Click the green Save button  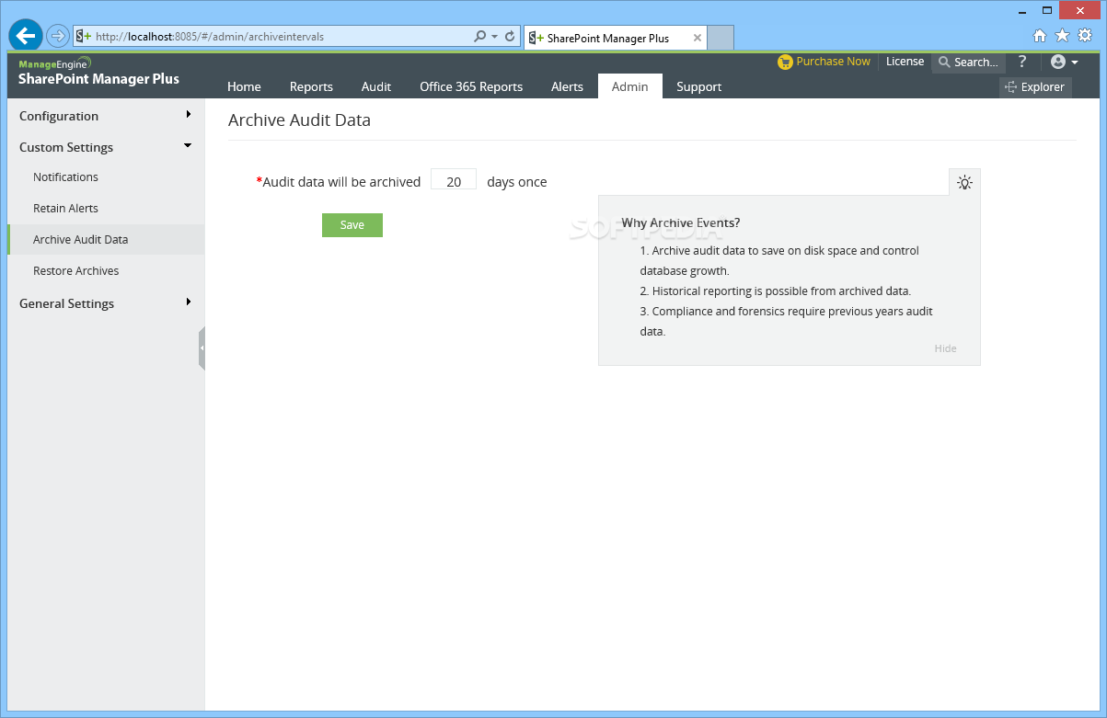point(352,225)
